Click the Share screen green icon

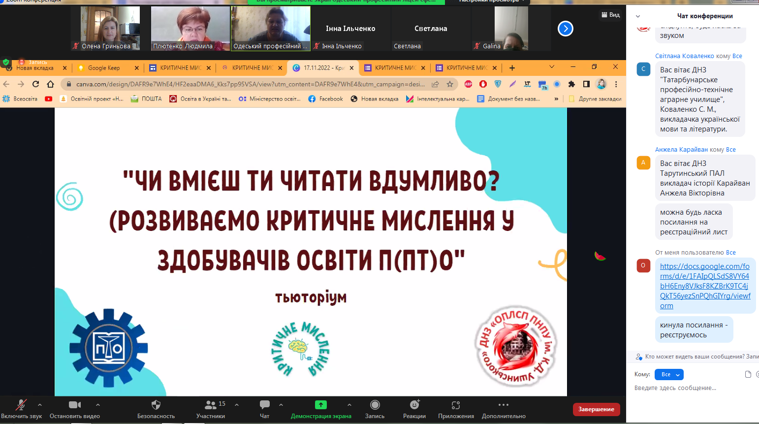point(321,405)
